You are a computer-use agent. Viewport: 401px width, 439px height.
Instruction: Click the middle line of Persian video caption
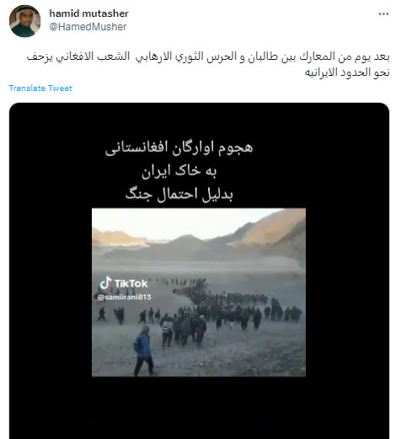click(179, 171)
